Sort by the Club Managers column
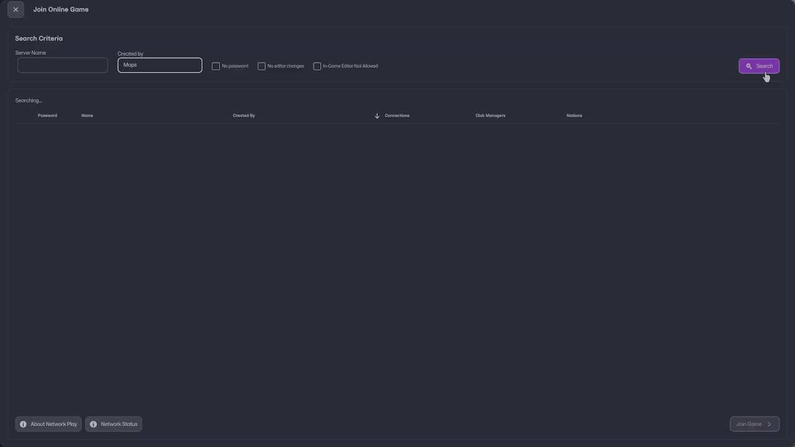This screenshot has height=447, width=795. [x=490, y=115]
